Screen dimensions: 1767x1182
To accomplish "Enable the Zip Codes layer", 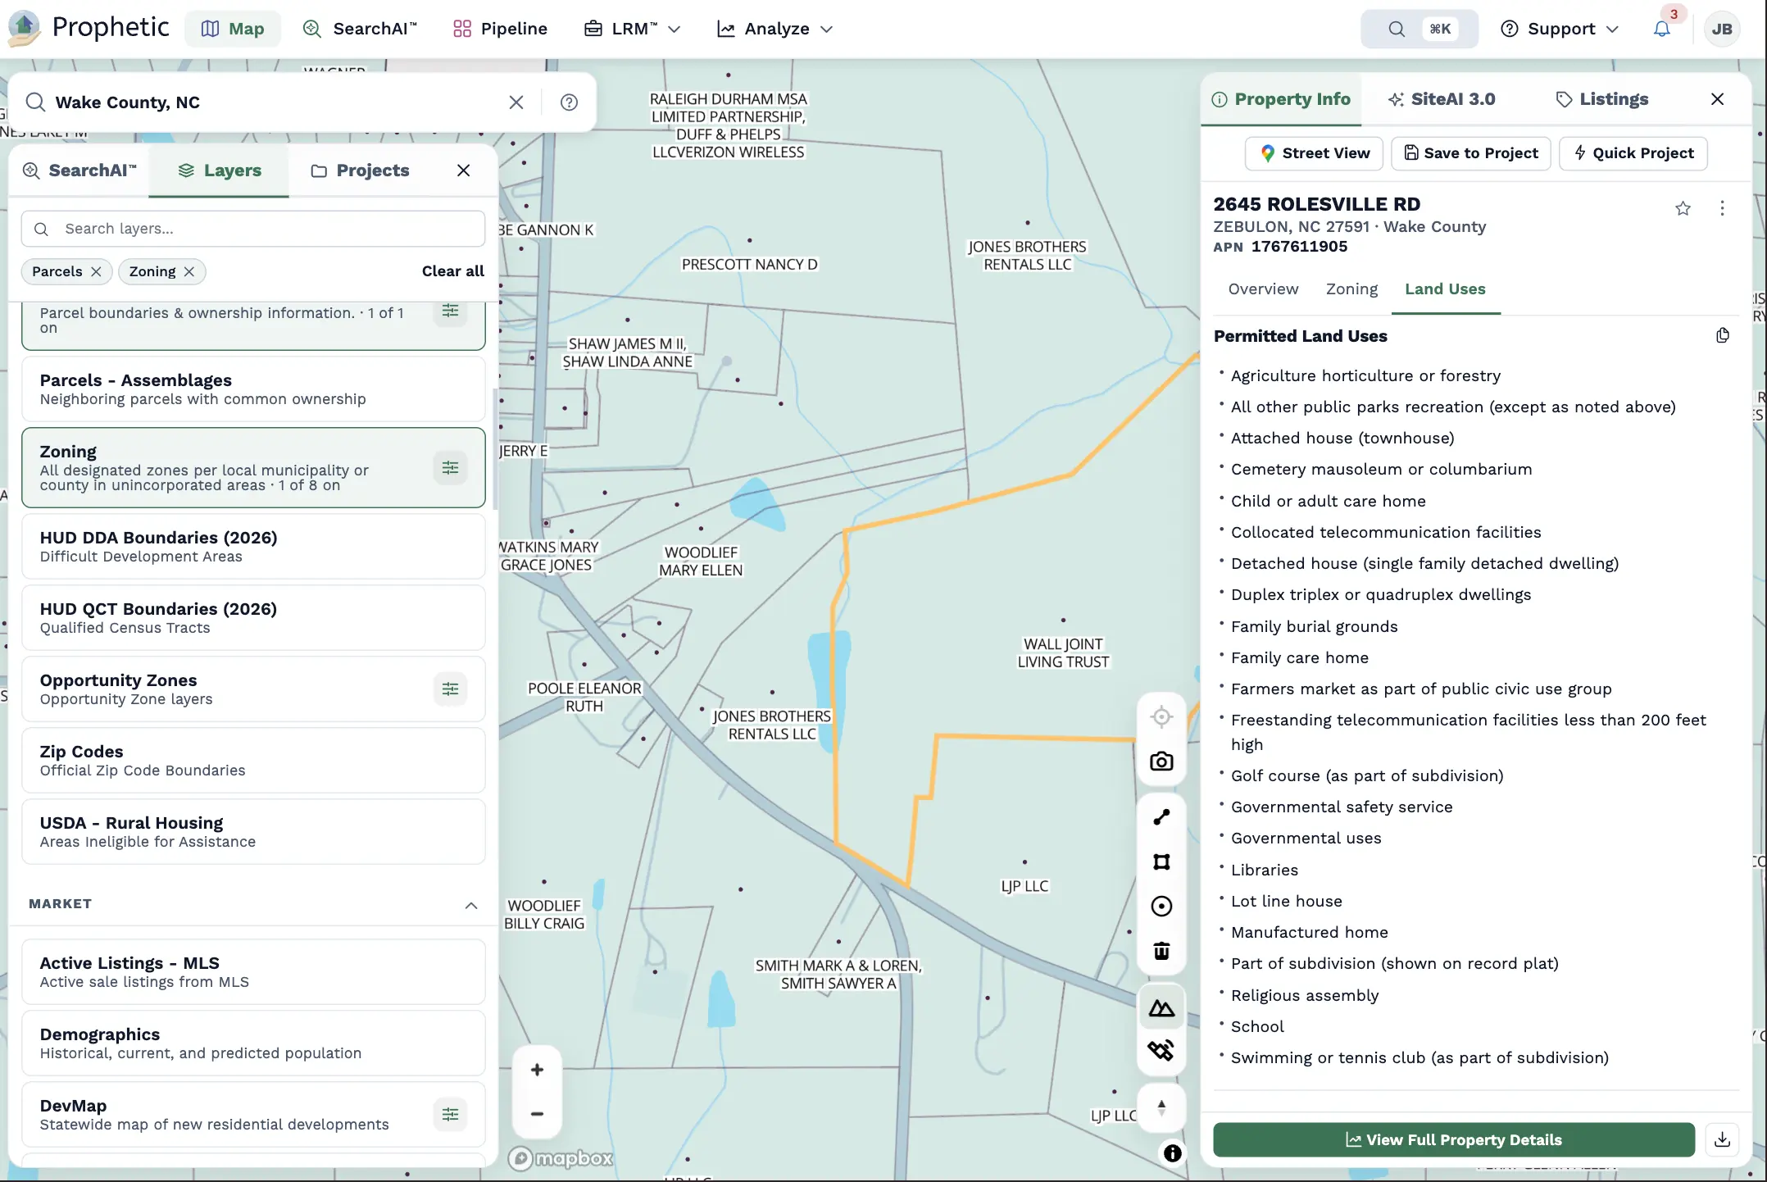I will point(253,761).
